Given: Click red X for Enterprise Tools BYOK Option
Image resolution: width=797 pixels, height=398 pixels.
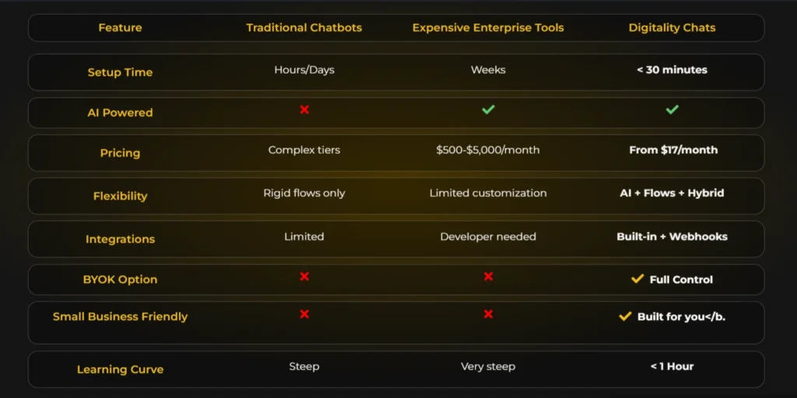Looking at the screenshot, I should (x=488, y=276).
